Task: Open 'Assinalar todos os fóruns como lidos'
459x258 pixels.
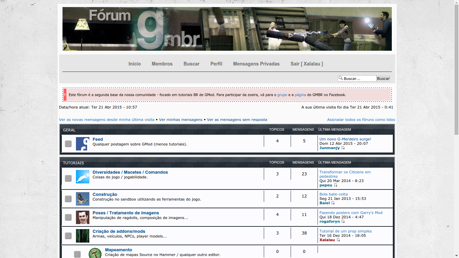Action: click(x=361, y=120)
